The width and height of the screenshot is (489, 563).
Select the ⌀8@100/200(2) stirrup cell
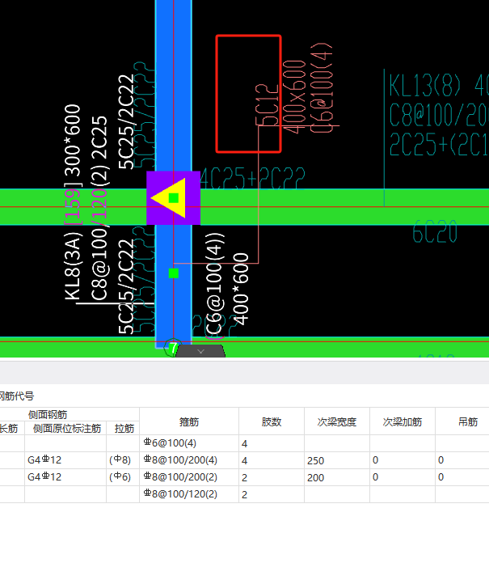tap(189, 477)
